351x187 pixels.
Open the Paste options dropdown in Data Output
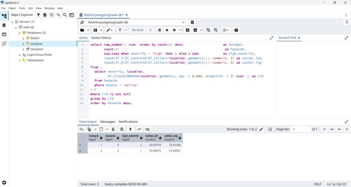[x=107, y=129]
